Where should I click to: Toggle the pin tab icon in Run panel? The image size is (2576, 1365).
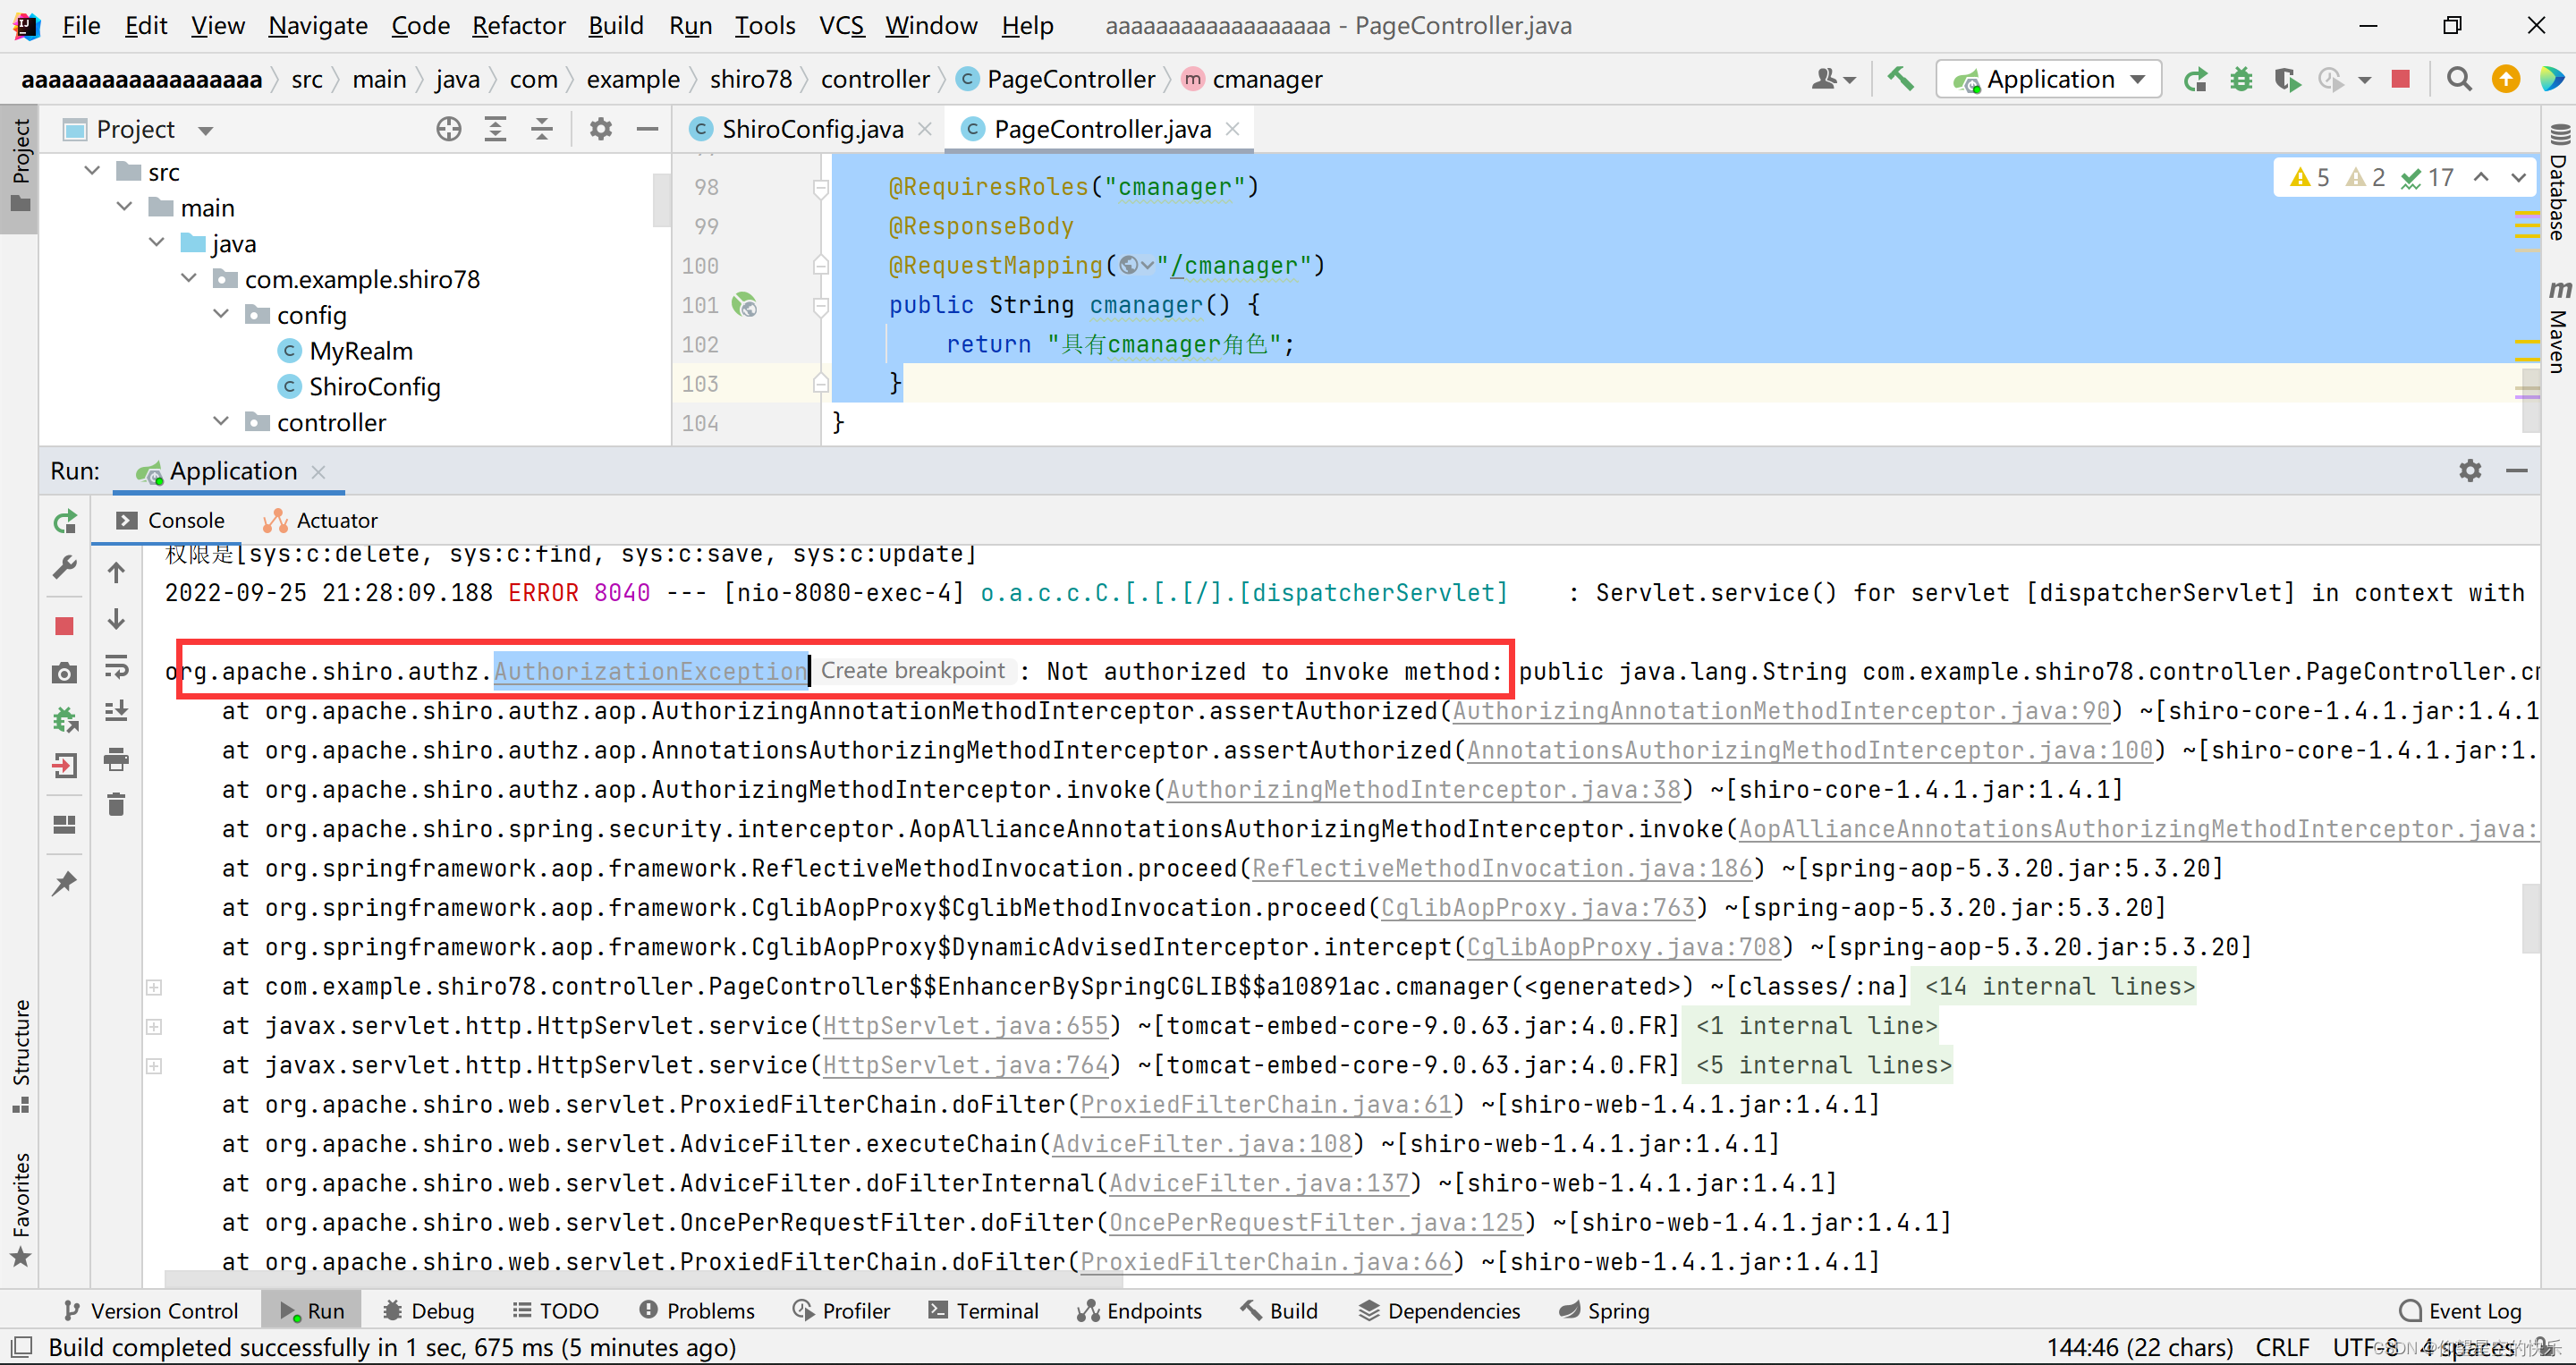click(65, 882)
